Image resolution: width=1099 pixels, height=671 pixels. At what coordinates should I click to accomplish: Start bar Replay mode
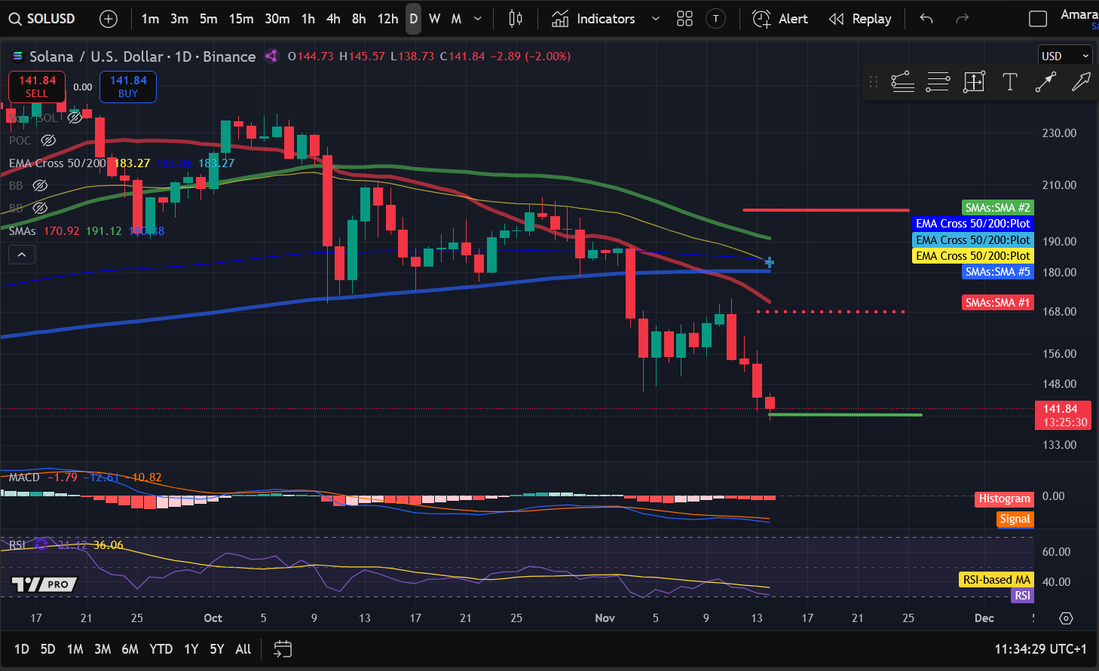tap(860, 19)
